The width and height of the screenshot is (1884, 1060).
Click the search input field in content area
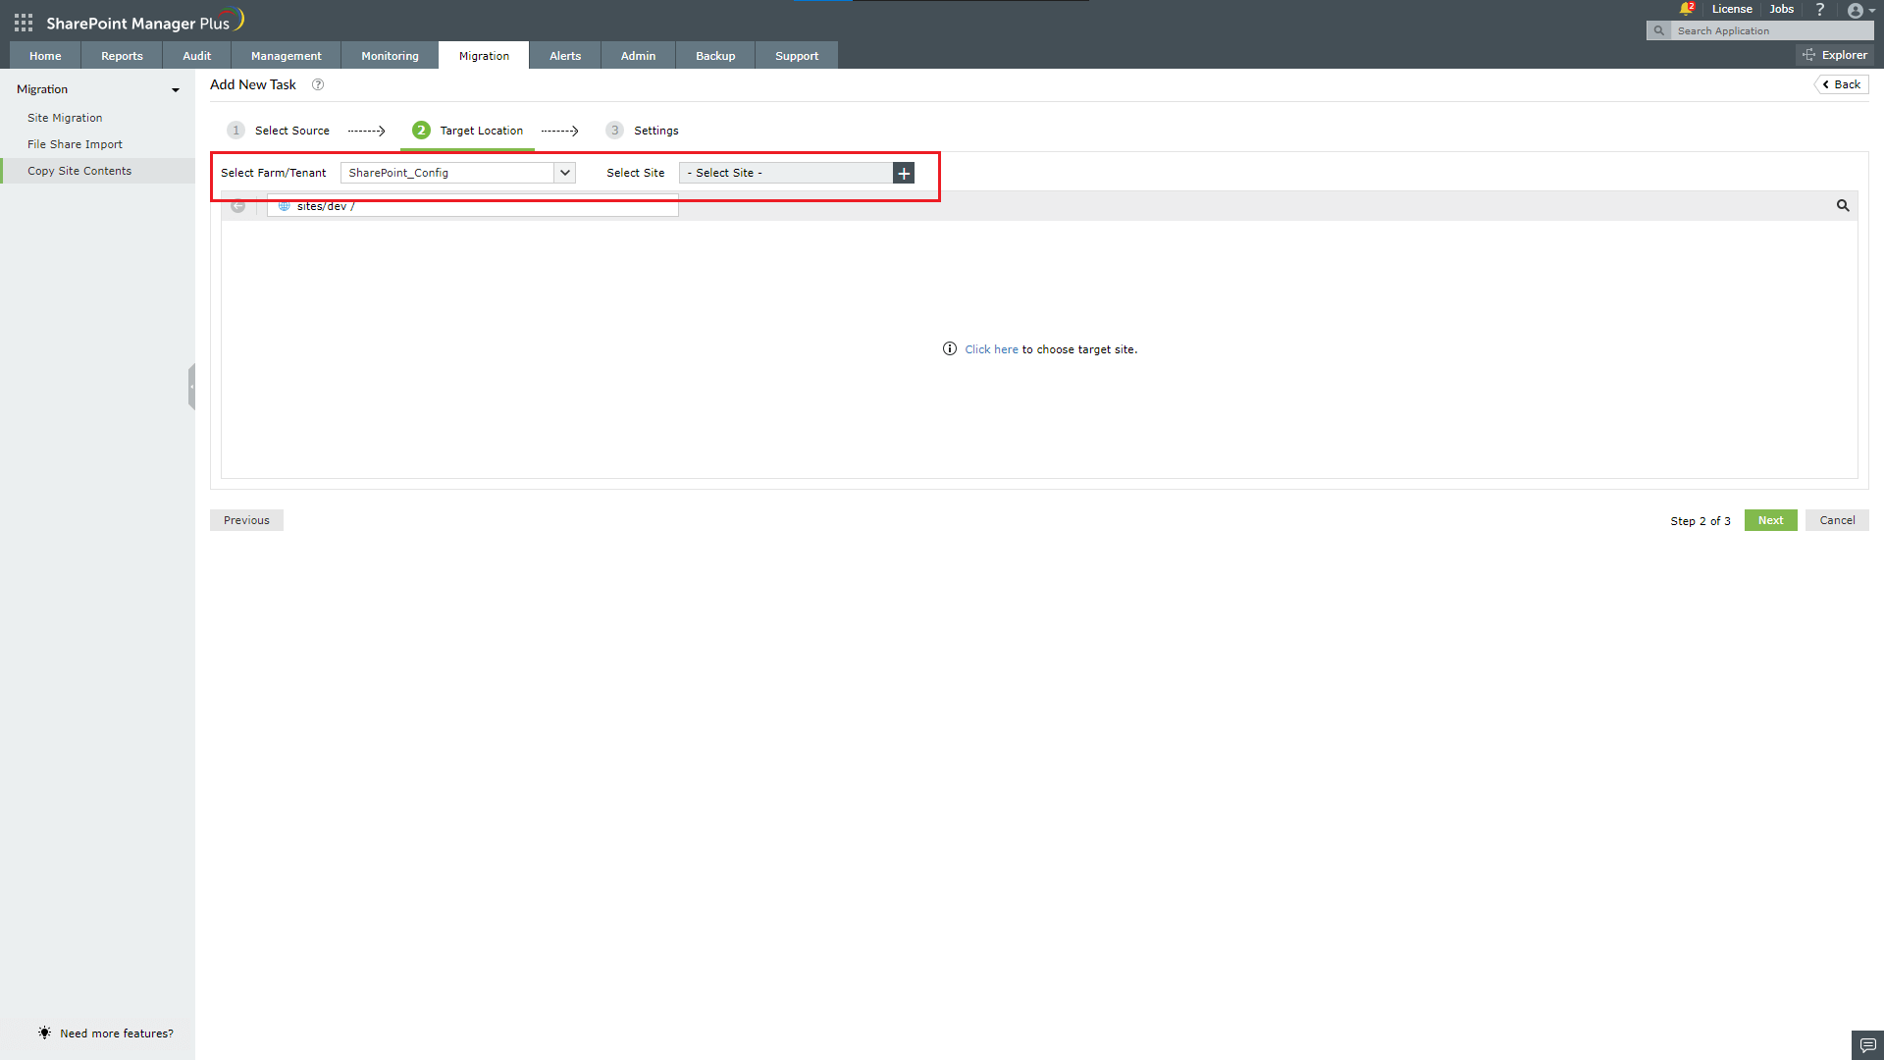[1845, 206]
